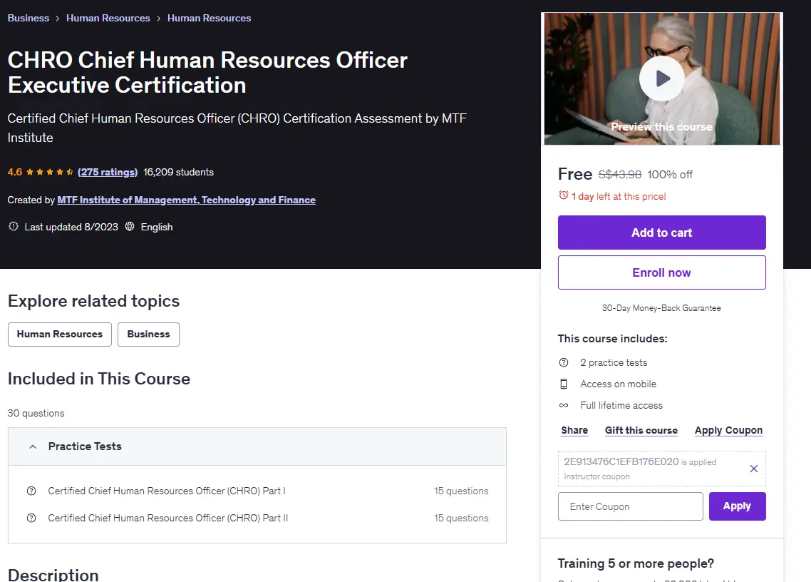Click the Last updated 8/2023 text
The image size is (811, 582).
[x=71, y=227]
